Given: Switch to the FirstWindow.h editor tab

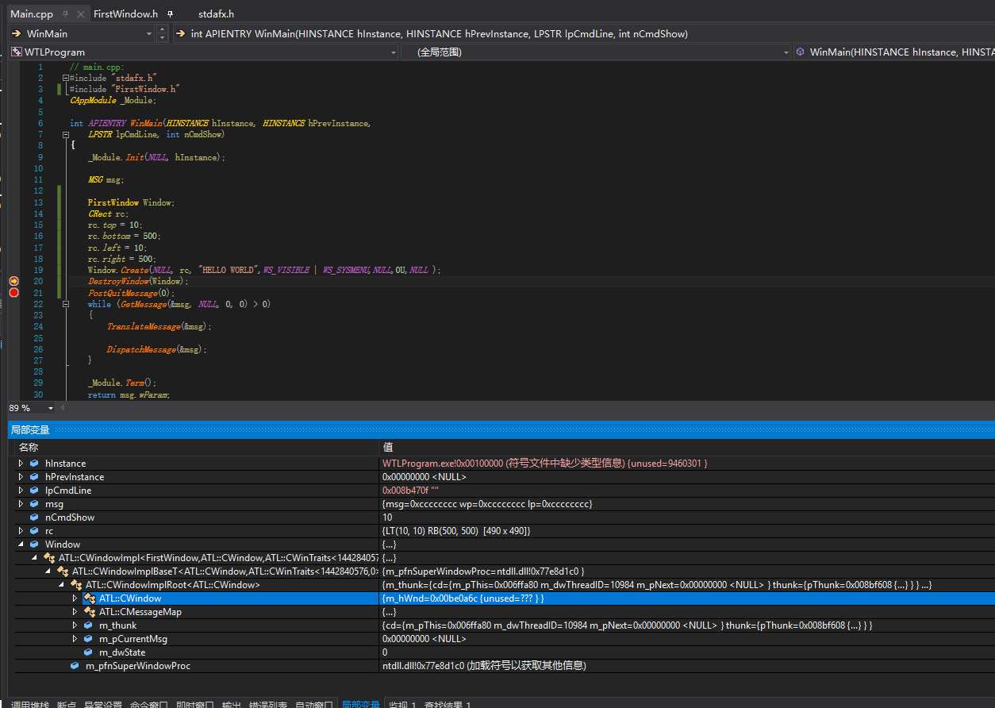Looking at the screenshot, I should pos(125,14).
